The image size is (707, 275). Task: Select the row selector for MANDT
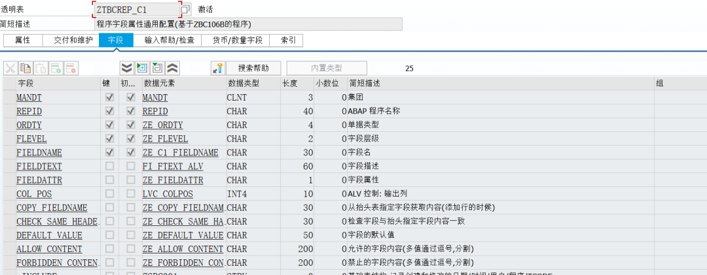pyautogui.click(x=9, y=97)
